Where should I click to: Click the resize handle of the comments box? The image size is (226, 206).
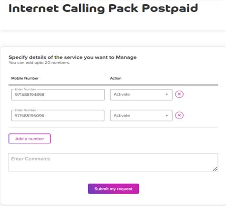point(215,169)
